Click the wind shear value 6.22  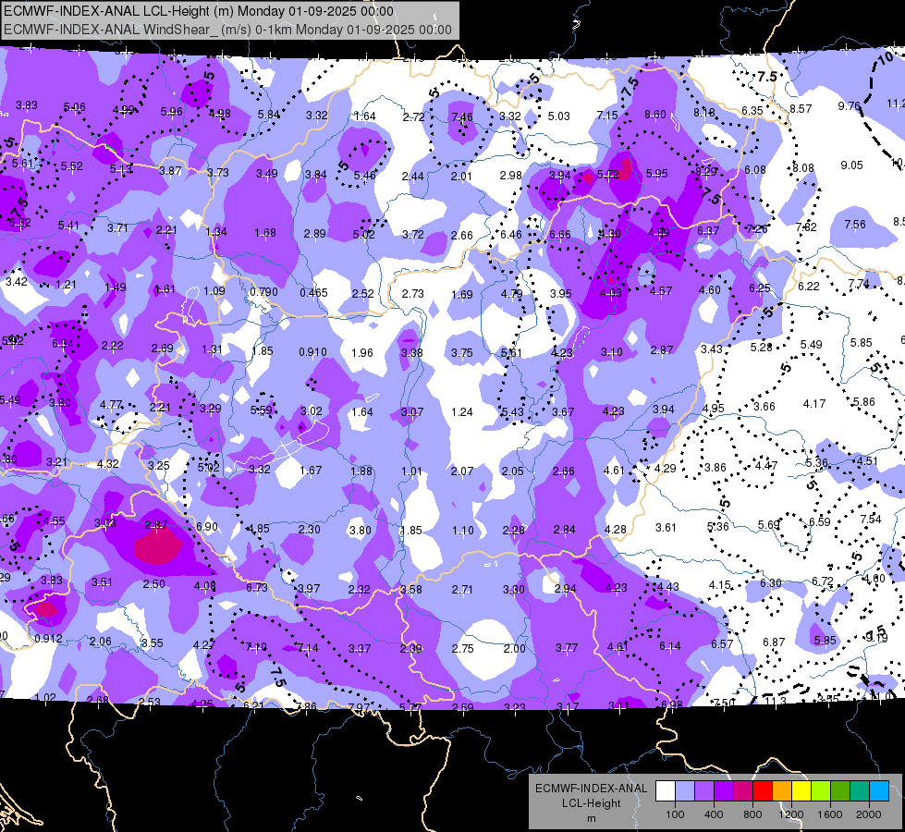coord(809,286)
